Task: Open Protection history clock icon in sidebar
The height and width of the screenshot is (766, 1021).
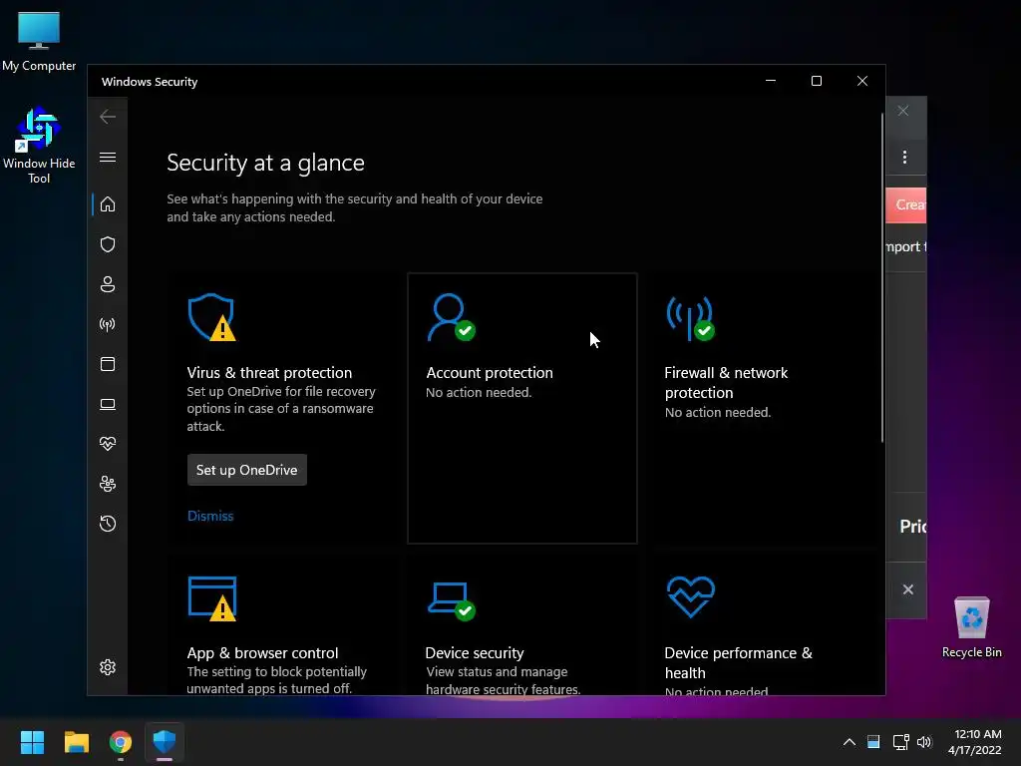Action: click(108, 524)
